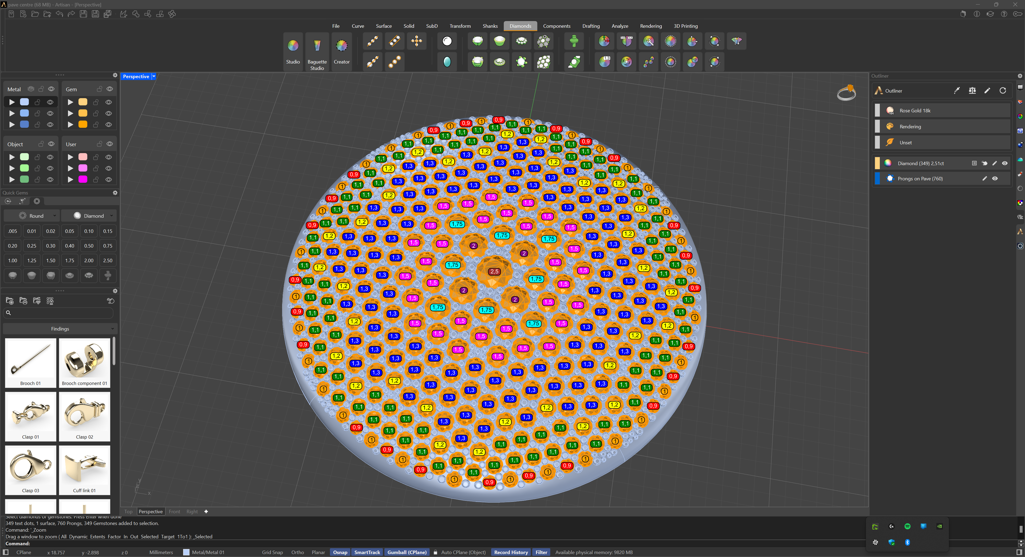Select the 0.50 carat quick gem
1025x557 pixels.
[89, 246]
